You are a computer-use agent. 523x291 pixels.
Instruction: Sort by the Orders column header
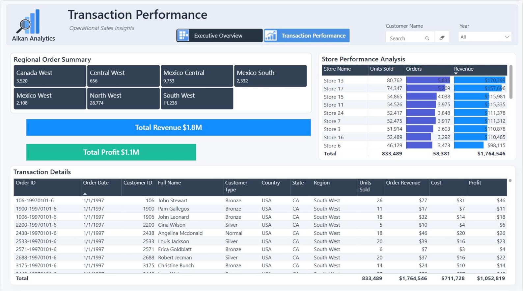click(428, 69)
